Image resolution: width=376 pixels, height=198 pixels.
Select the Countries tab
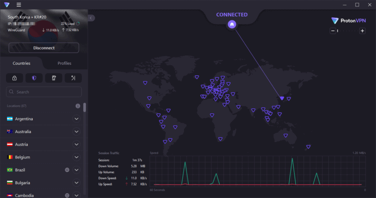[21, 63]
